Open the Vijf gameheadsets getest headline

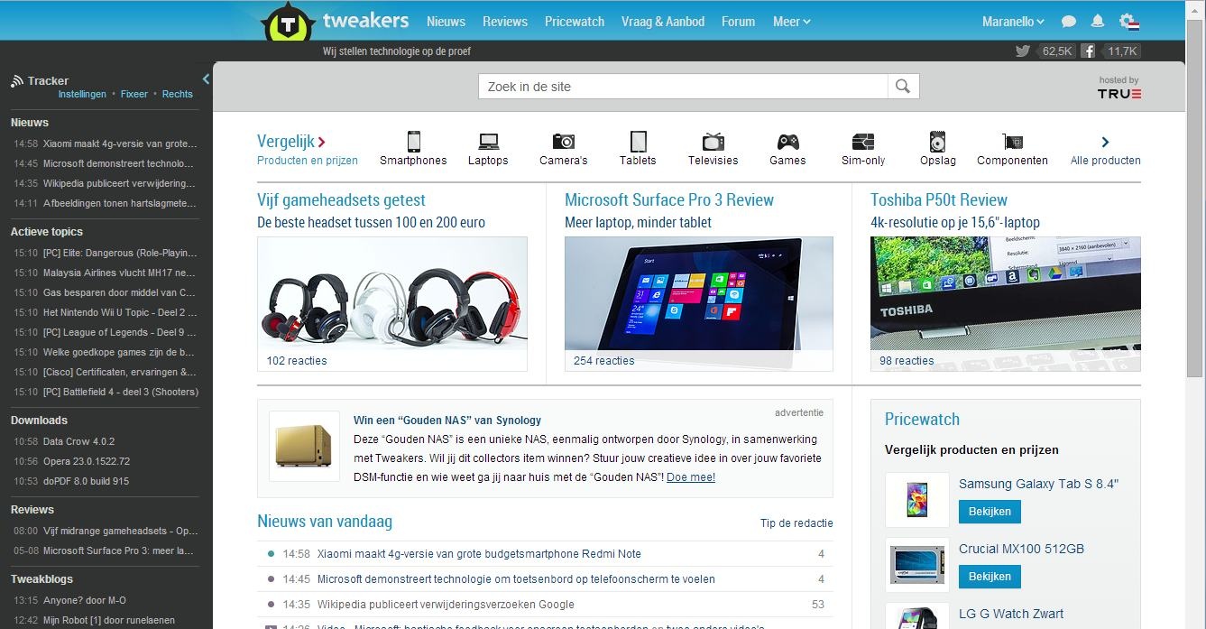click(x=341, y=200)
